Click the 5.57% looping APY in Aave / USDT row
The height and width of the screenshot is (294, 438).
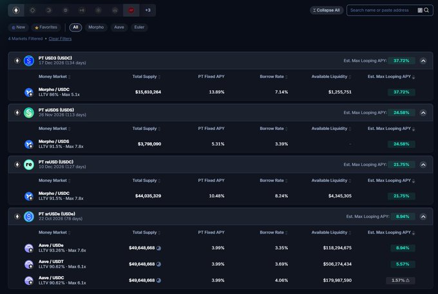(402, 264)
